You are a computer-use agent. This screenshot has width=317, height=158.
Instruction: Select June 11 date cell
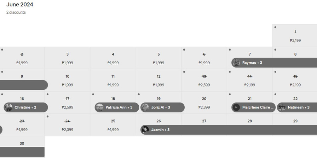113,80
